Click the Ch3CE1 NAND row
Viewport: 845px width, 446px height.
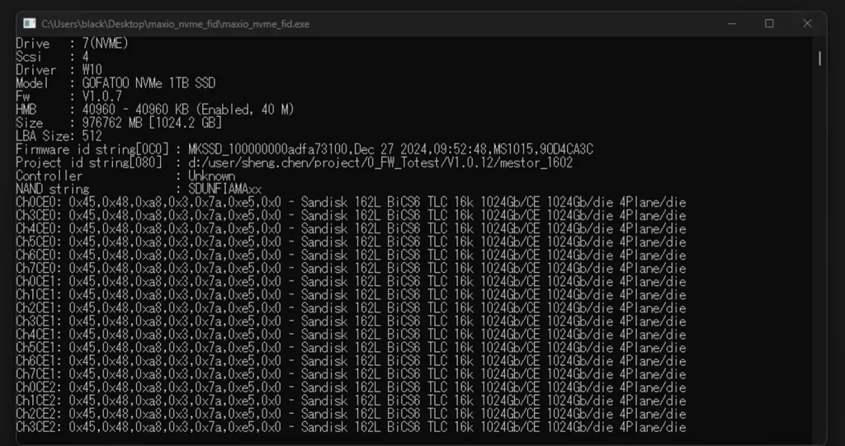[351, 321]
